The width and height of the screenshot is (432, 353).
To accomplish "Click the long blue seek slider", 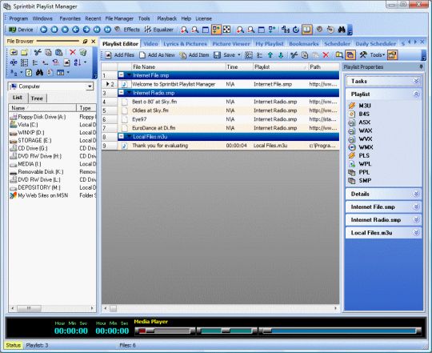I will 341,331.
